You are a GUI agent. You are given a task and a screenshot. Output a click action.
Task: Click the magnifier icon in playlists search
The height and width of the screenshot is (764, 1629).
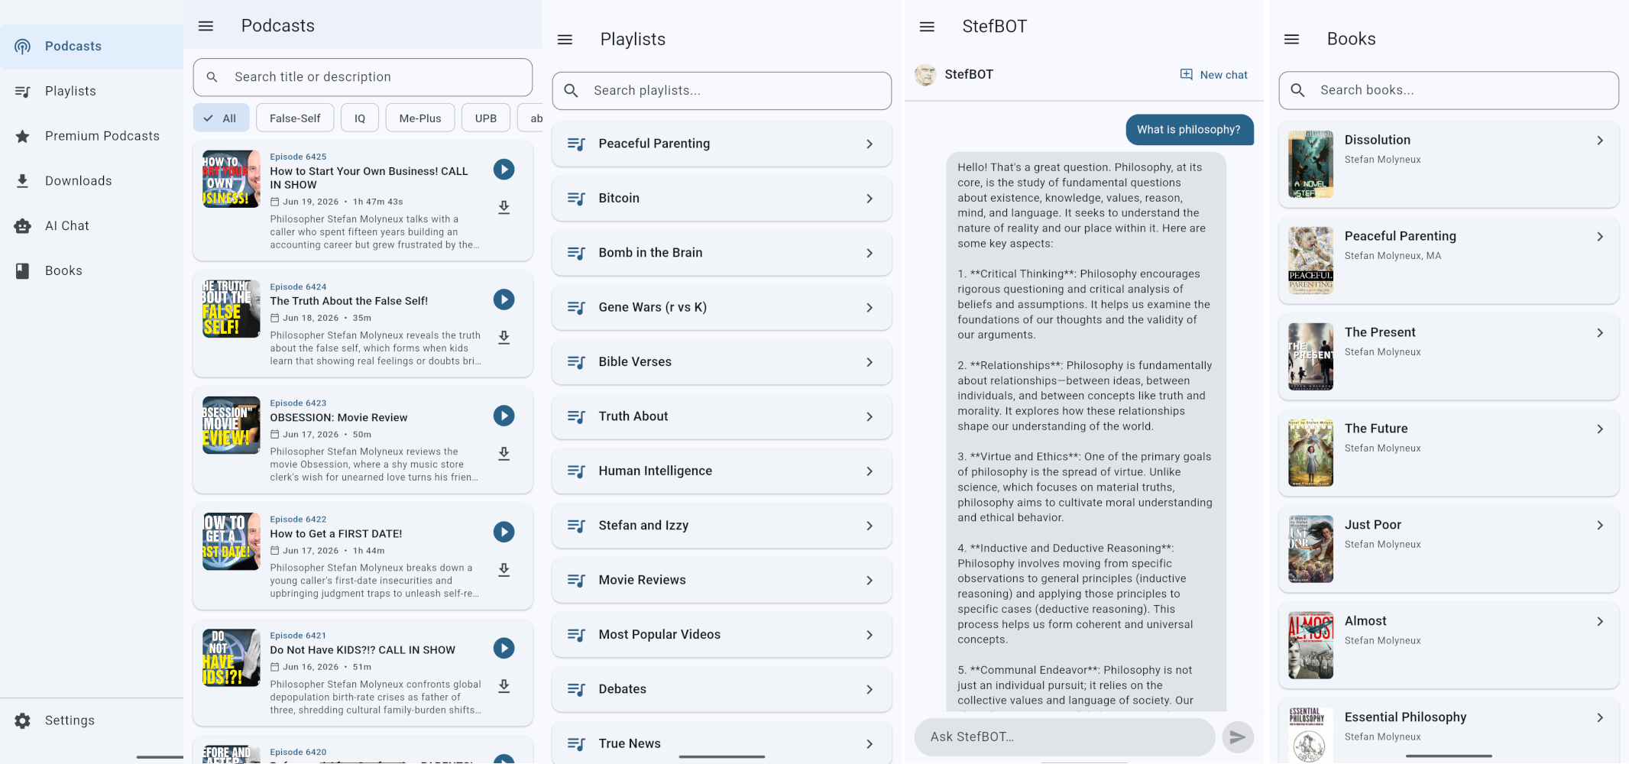tap(571, 91)
